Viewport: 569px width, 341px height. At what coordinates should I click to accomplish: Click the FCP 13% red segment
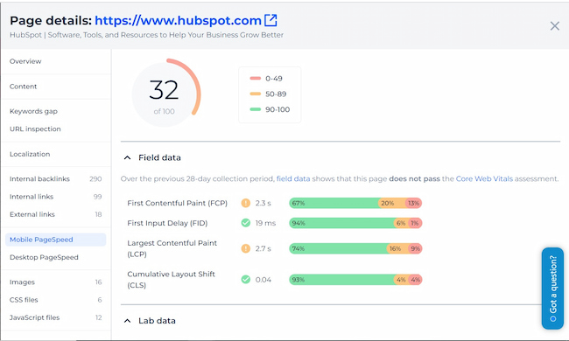(x=414, y=203)
